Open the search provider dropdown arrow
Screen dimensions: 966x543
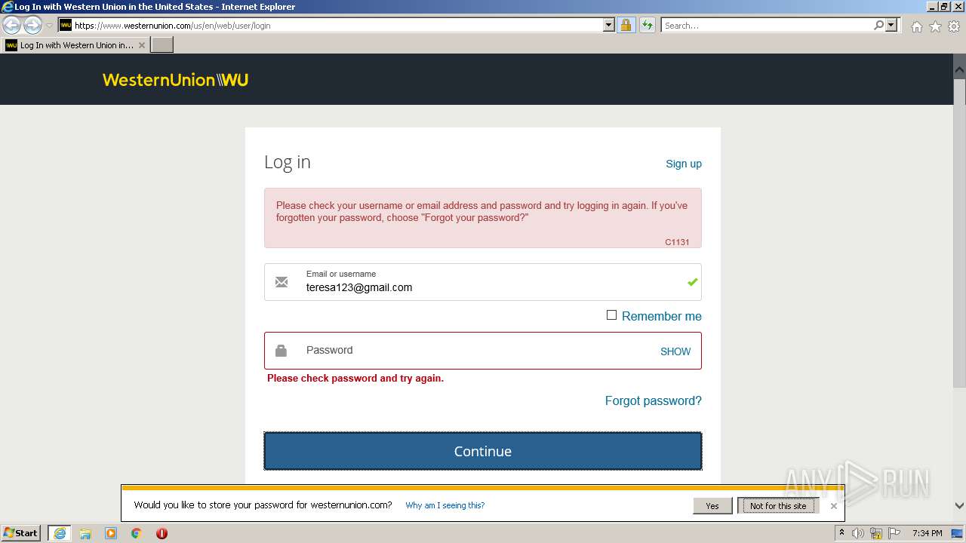point(891,25)
